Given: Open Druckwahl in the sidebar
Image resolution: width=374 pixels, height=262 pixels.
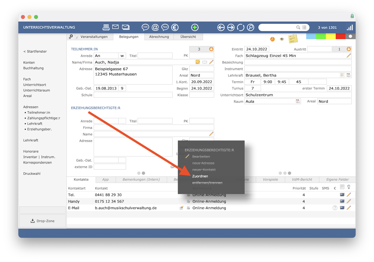Looking at the screenshot, I should (32, 173).
